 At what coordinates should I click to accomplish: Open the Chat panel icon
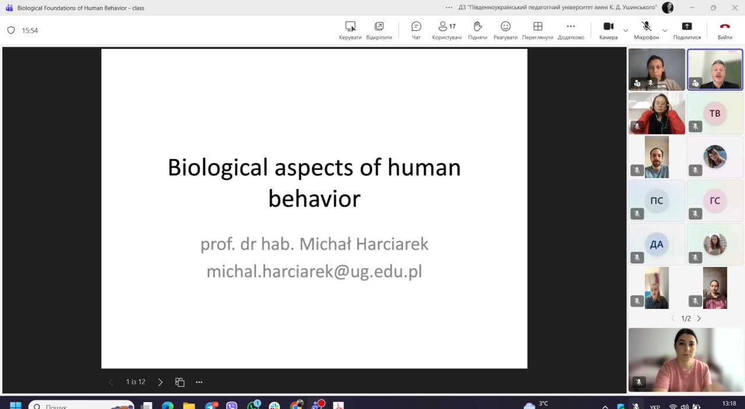(x=416, y=27)
